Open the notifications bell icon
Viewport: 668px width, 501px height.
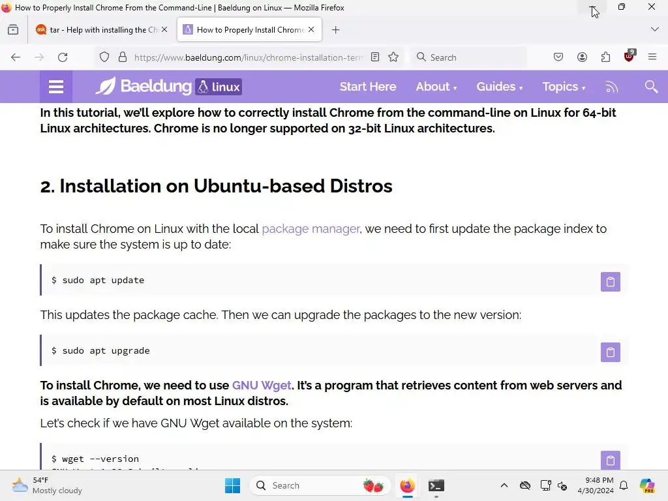[624, 485]
